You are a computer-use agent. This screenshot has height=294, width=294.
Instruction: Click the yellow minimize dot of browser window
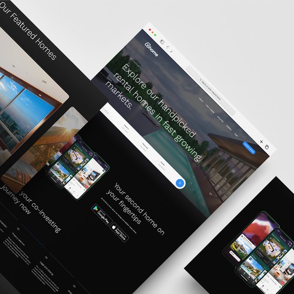152,32
